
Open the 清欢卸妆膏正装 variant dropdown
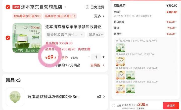(65, 35)
